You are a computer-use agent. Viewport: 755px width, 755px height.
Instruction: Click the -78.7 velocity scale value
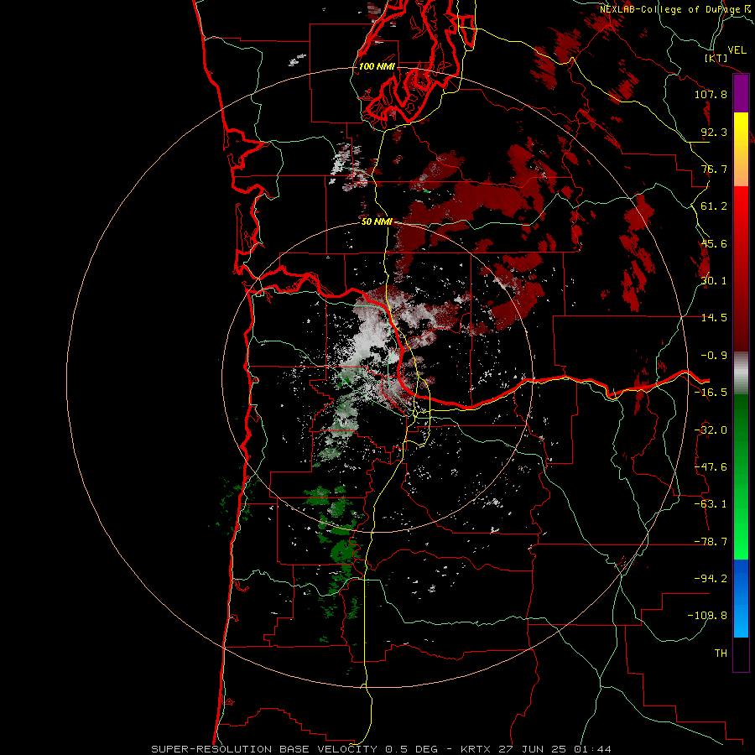(x=711, y=542)
